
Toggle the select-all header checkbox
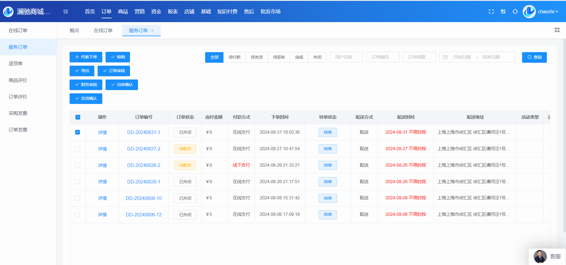click(78, 117)
